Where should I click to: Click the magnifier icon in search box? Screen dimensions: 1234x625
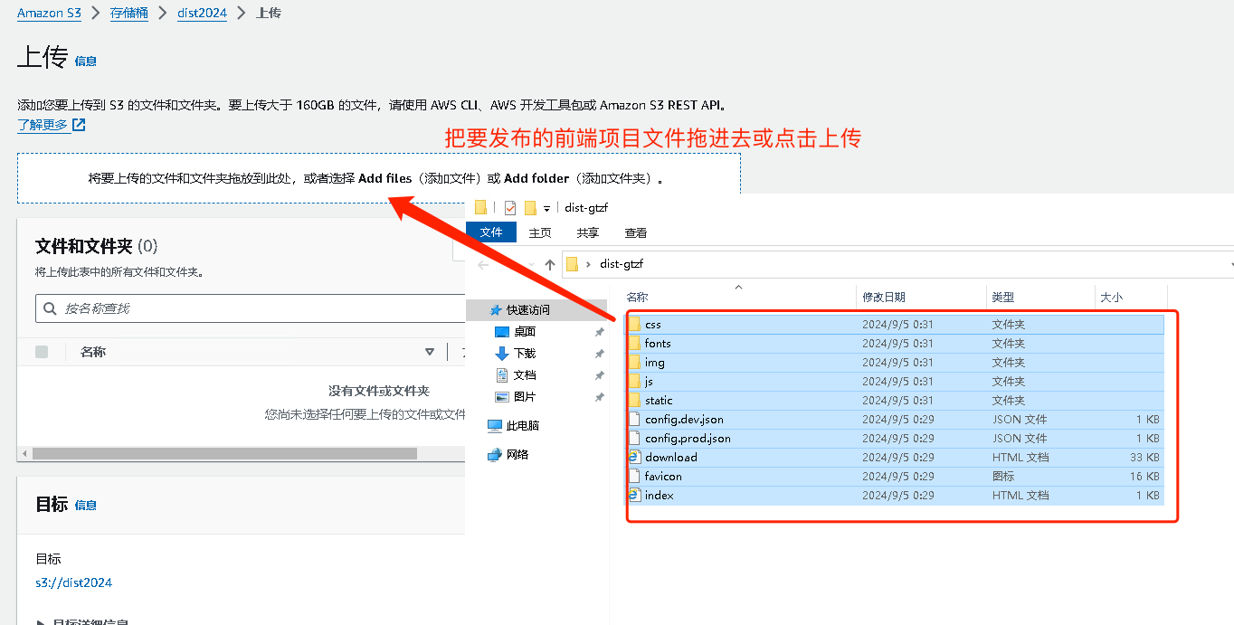50,308
